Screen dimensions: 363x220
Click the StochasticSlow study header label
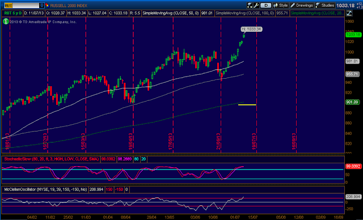coord(52,159)
